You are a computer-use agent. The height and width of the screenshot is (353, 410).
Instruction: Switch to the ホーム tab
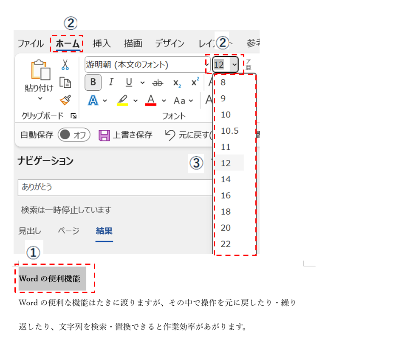pos(67,43)
